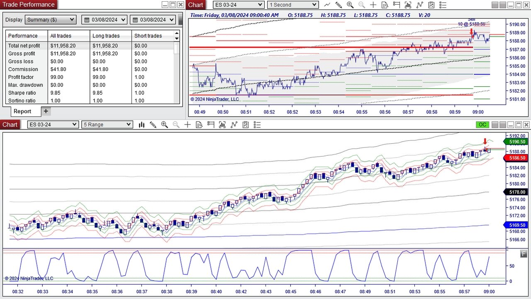Open Data Box icon in bottom chart toolbar
531x299 pixels.
pyautogui.click(x=199, y=125)
